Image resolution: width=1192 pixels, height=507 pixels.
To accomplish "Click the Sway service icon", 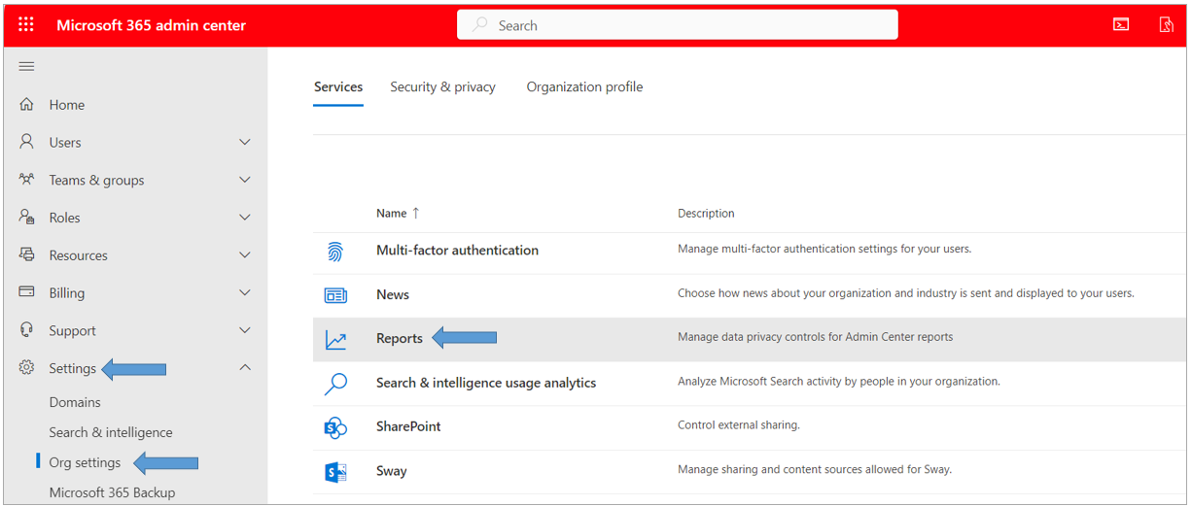I will [x=335, y=472].
